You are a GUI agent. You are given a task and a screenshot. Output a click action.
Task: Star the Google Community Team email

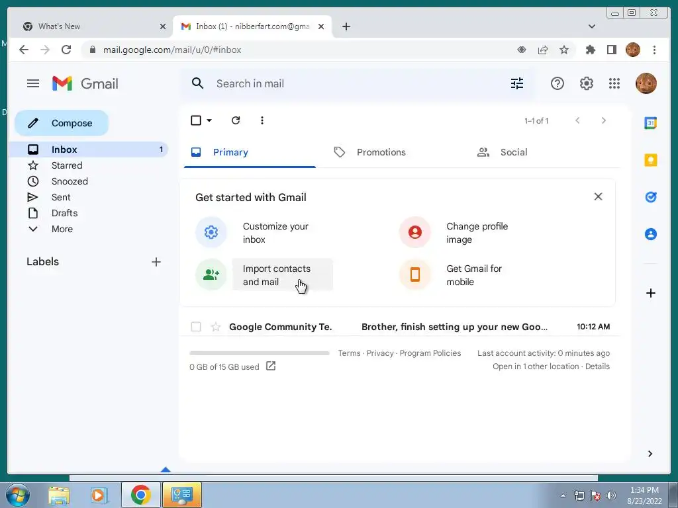(x=216, y=327)
